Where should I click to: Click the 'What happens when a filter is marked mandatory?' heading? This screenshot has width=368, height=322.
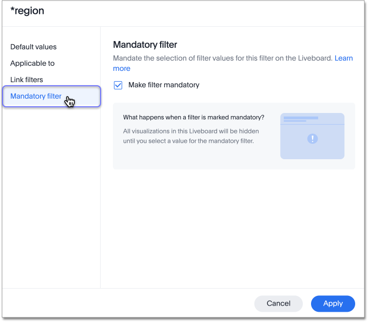pyautogui.click(x=193, y=117)
